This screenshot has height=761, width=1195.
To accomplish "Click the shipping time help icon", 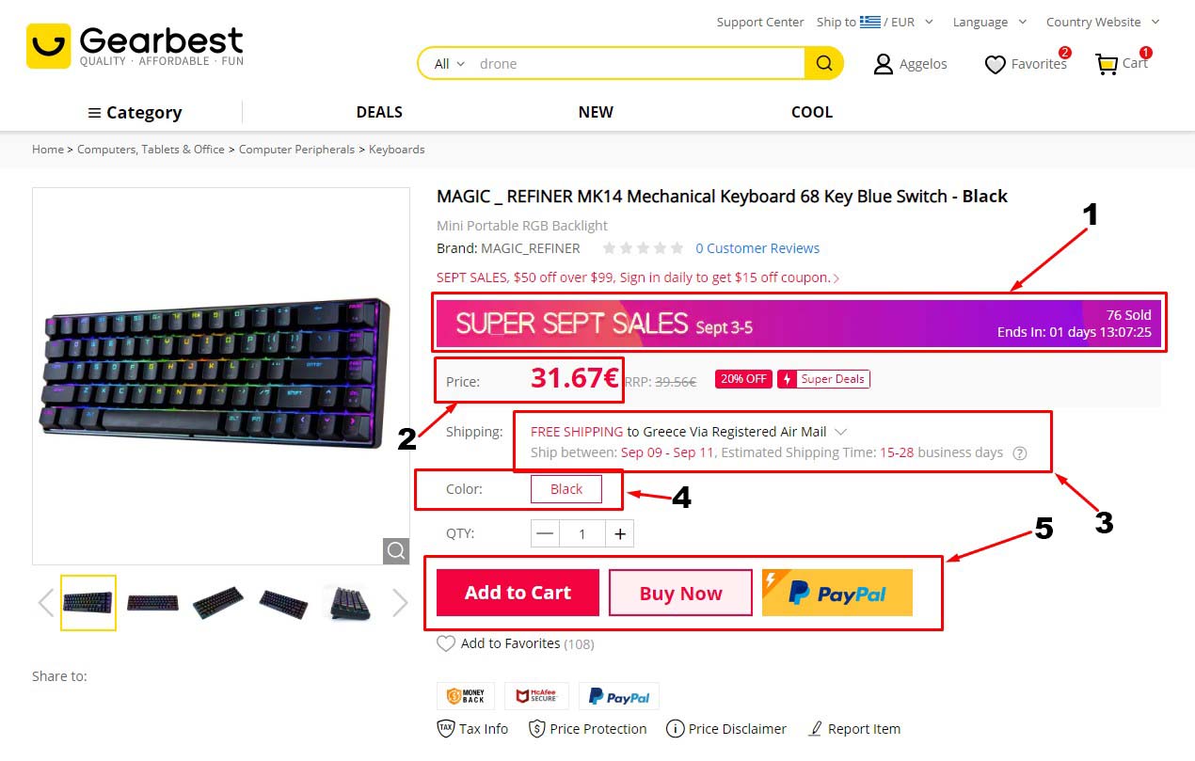I will 1019,452.
